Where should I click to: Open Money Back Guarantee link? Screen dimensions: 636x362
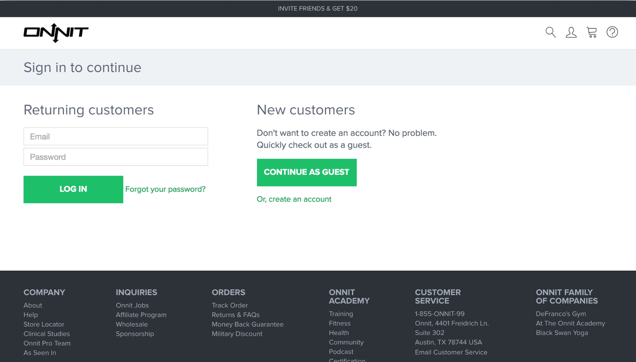pos(248,324)
